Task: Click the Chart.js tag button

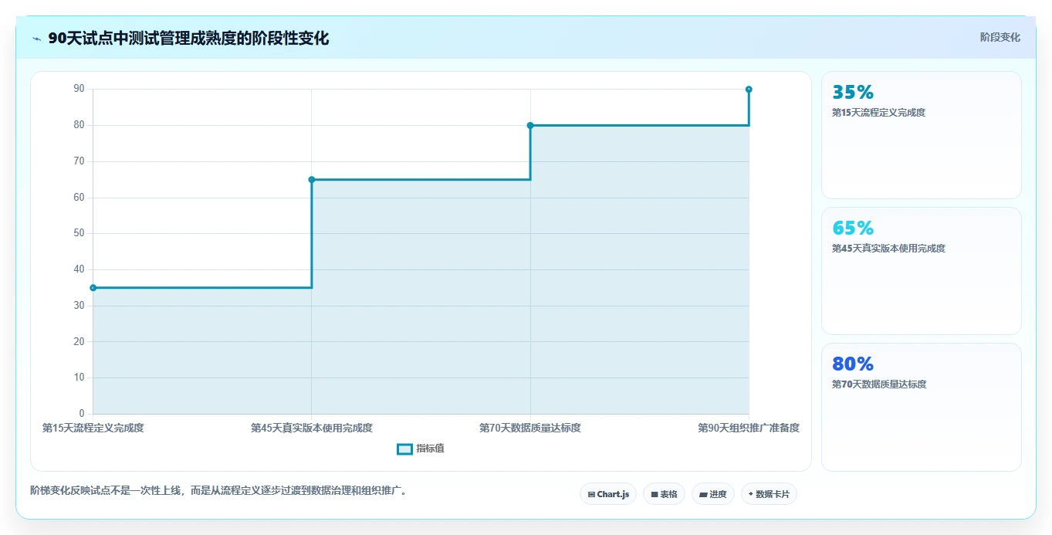Action: (608, 494)
